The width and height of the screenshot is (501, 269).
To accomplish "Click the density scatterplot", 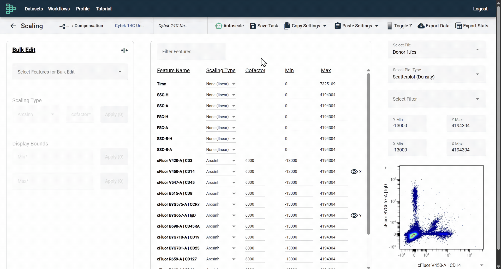I will (442, 207).
